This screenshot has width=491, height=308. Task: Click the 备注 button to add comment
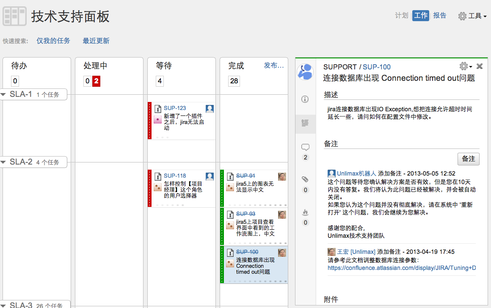click(x=468, y=159)
